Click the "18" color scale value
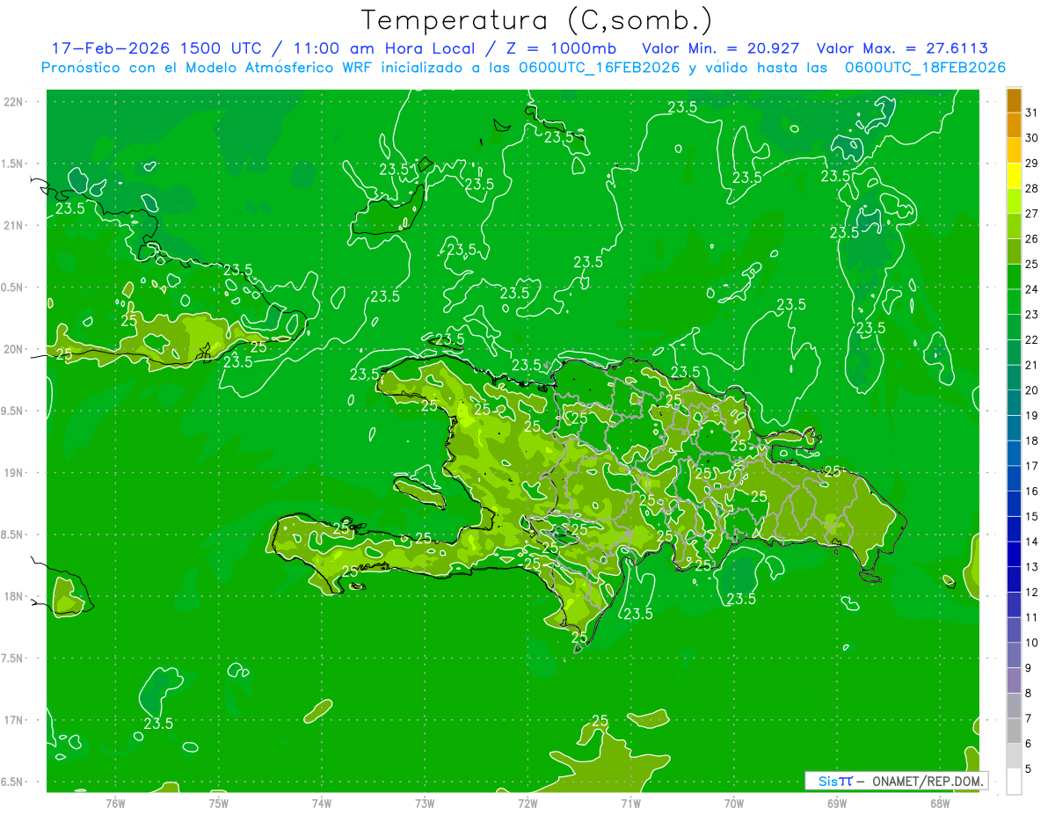The image size is (1055, 815). (1032, 441)
